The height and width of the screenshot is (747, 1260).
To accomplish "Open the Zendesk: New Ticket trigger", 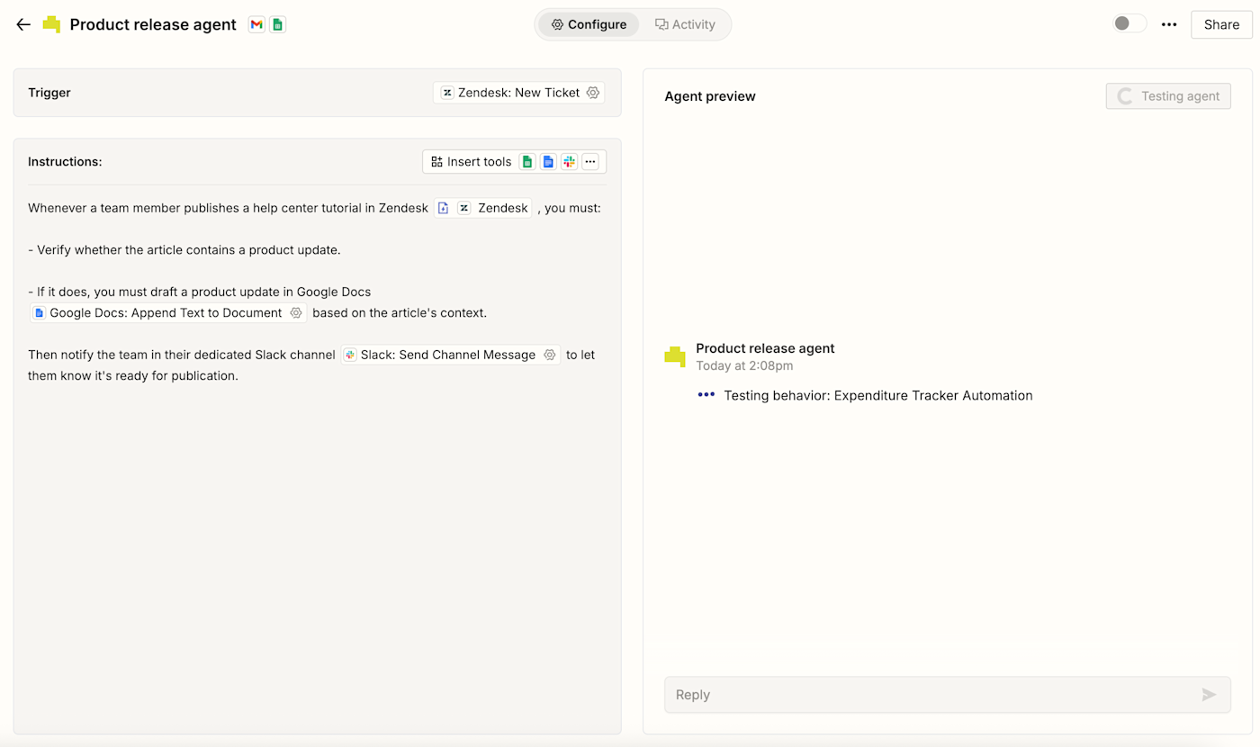I will 518,93.
